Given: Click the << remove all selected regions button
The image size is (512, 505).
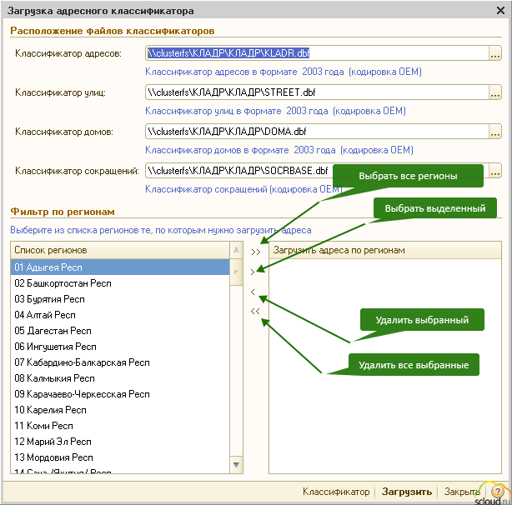Looking at the screenshot, I should point(255,311).
